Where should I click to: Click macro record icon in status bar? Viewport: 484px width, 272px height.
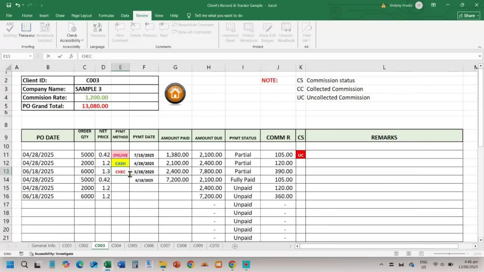(21, 254)
